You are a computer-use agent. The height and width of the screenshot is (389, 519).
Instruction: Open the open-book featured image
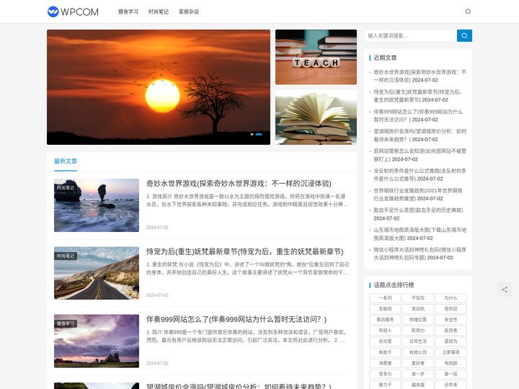(x=316, y=117)
